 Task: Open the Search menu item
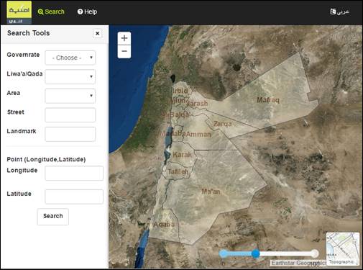tap(51, 12)
